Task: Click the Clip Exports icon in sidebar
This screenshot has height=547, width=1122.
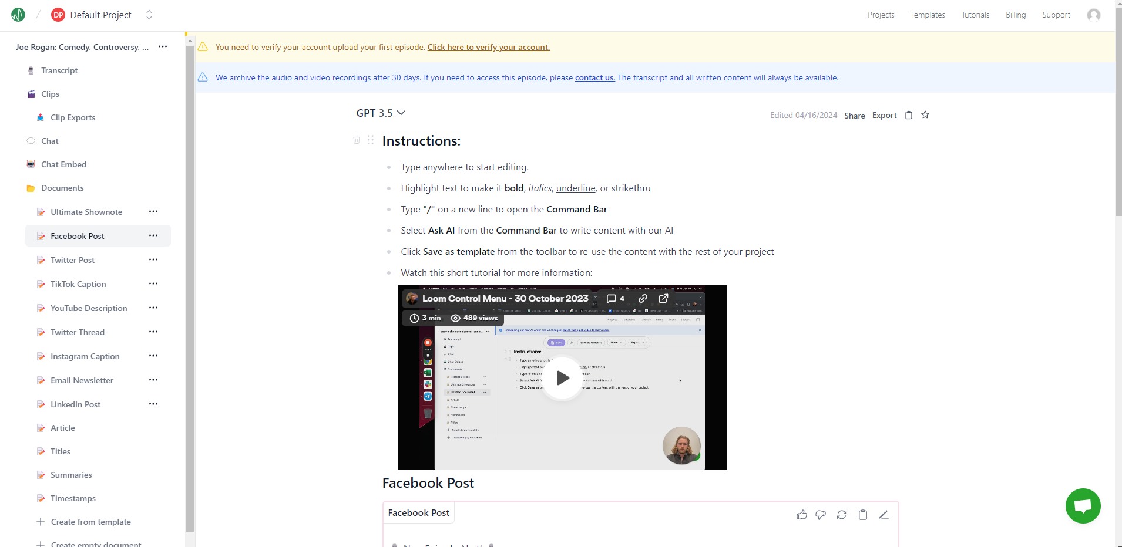Action: (41, 117)
